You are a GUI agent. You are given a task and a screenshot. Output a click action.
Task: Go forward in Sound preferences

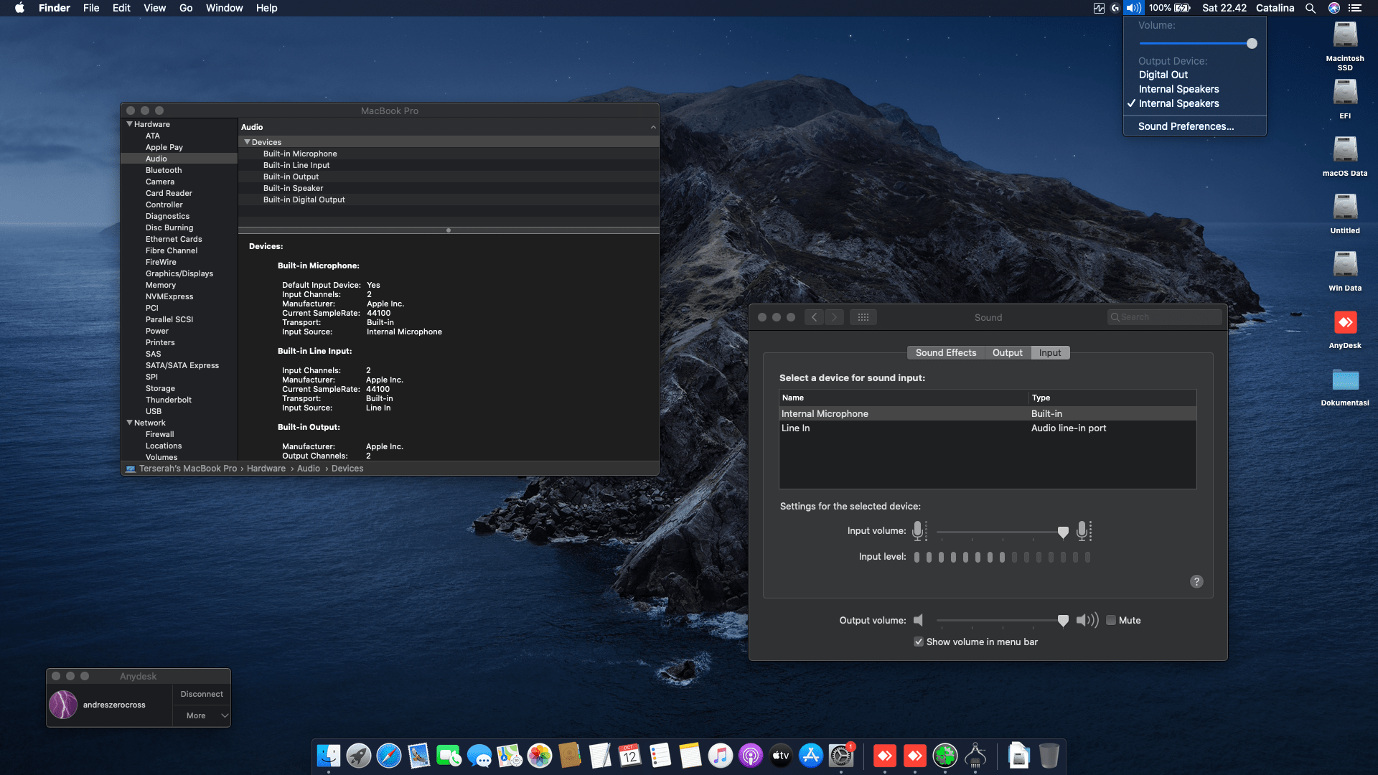tap(834, 317)
